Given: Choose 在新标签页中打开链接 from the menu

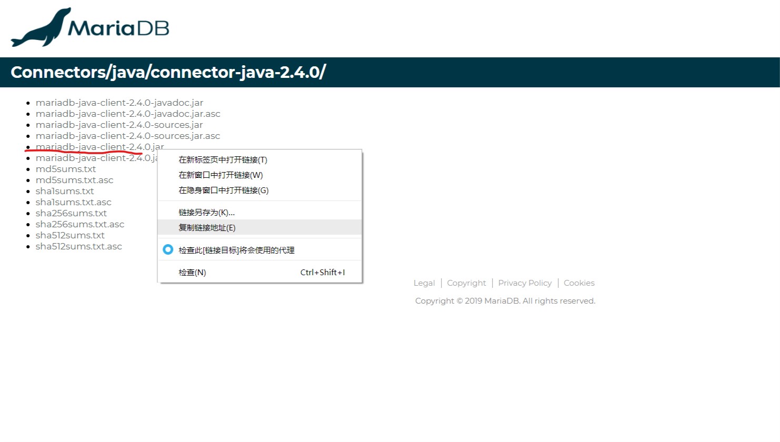Looking at the screenshot, I should click(223, 159).
